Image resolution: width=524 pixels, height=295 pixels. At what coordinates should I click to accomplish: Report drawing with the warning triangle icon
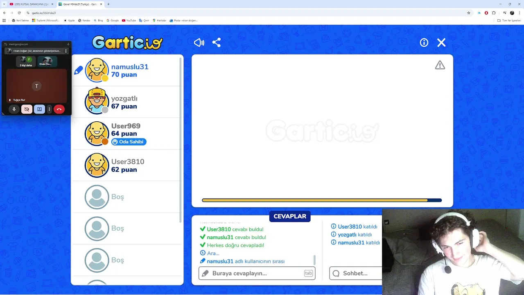click(x=440, y=65)
